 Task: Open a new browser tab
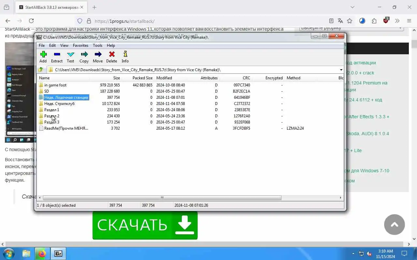(94, 7)
